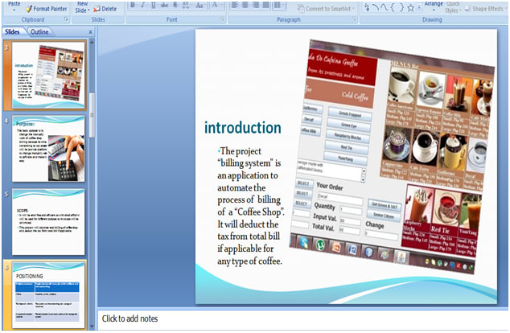This screenshot has width=510, height=333.
Task: Toggle strikethrough text formatting
Action: (165, 5)
